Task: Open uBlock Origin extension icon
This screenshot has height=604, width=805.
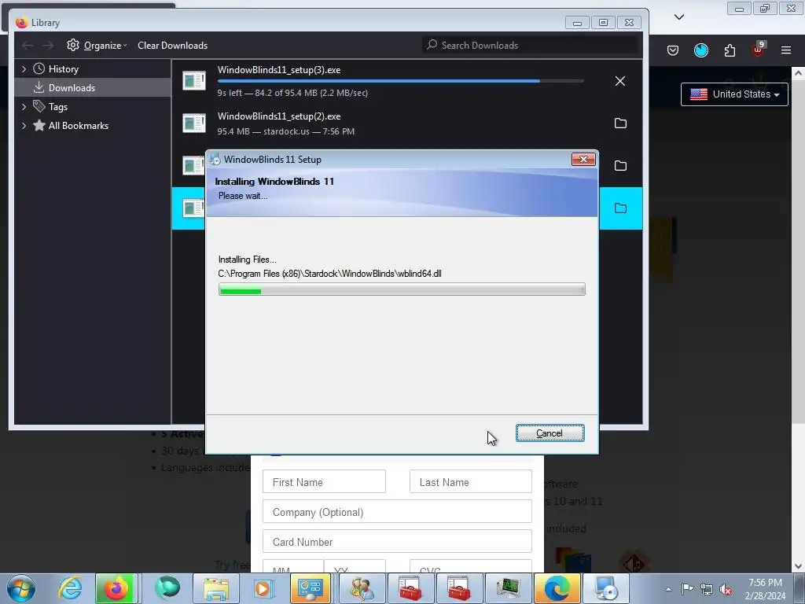Action: coord(759,50)
